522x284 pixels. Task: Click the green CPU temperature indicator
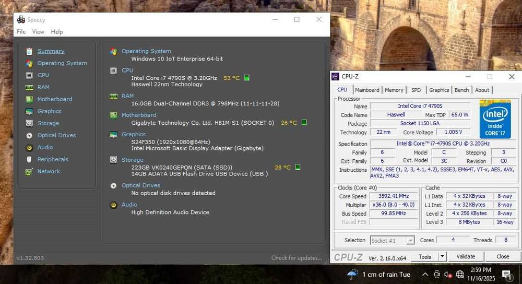[247, 78]
